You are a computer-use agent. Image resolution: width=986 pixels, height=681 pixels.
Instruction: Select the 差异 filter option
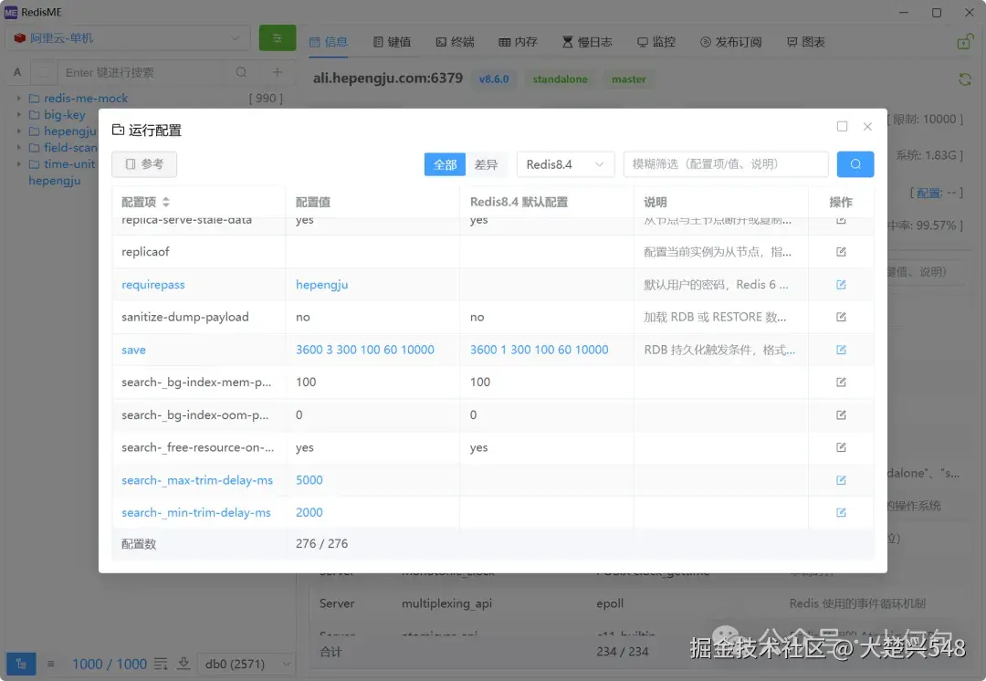[x=486, y=164]
